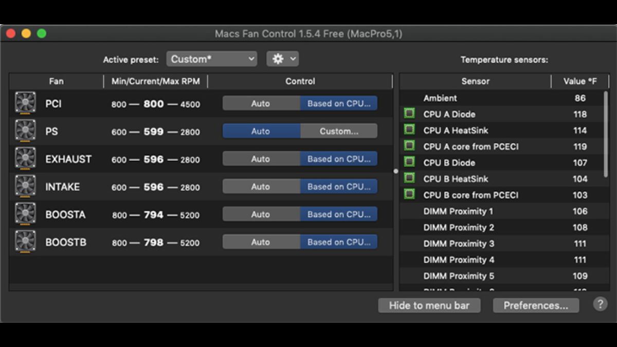
Task: Click BOOSTA current RPM value 794
Action: (x=154, y=215)
